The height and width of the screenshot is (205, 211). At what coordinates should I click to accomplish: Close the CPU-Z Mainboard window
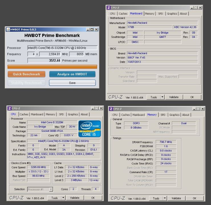200,8
